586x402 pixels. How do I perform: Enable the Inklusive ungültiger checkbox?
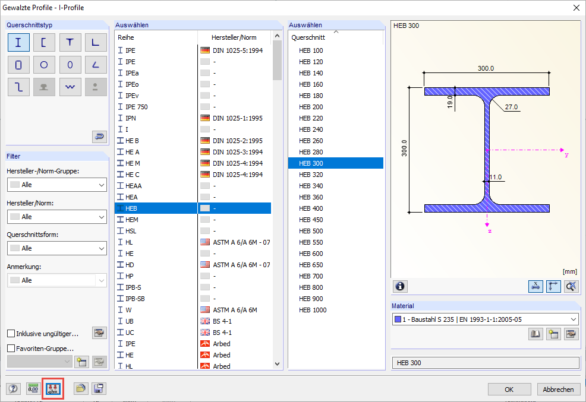point(11,334)
